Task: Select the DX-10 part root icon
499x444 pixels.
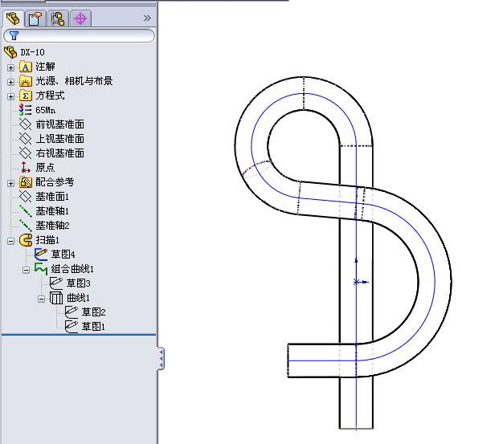Action: [10, 52]
